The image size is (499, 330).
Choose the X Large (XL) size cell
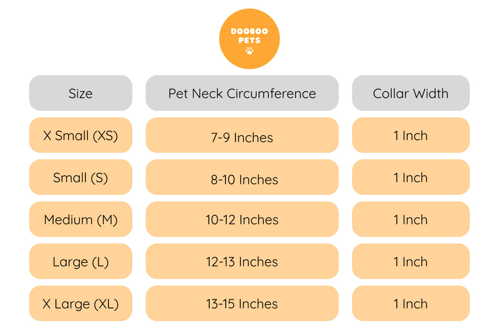click(81, 304)
